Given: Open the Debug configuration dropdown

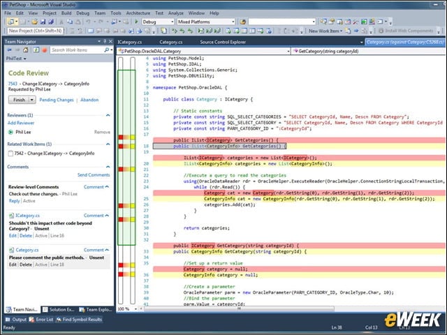Looking at the screenshot, I should click(173, 22).
